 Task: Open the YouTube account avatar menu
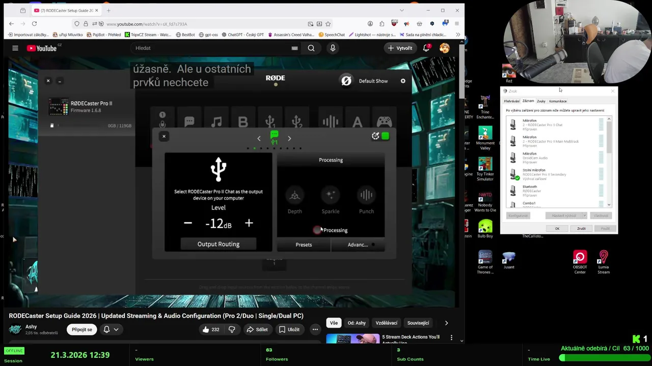point(445,48)
